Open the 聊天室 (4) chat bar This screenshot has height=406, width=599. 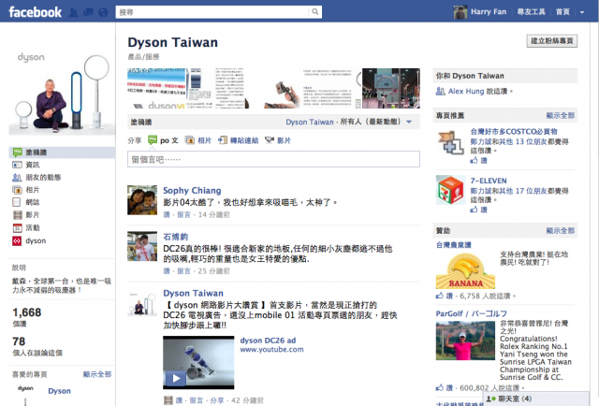[x=536, y=399]
